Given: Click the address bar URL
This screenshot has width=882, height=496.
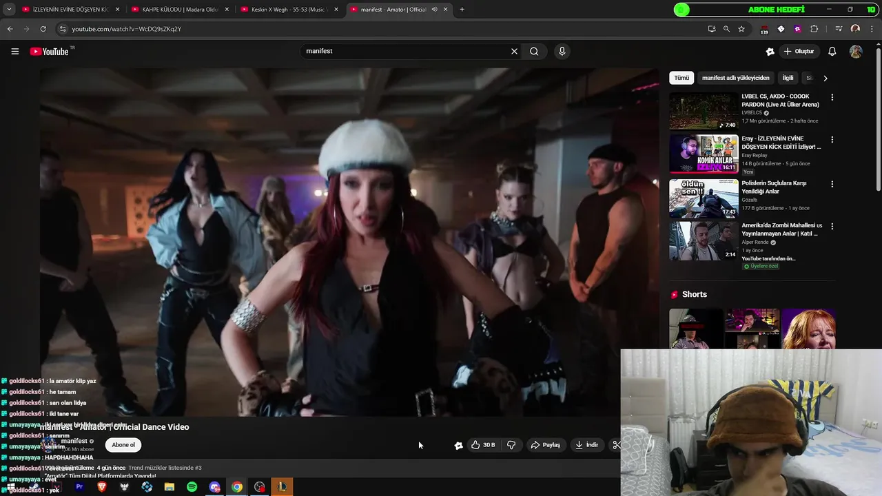Looking at the screenshot, I should tap(127, 29).
